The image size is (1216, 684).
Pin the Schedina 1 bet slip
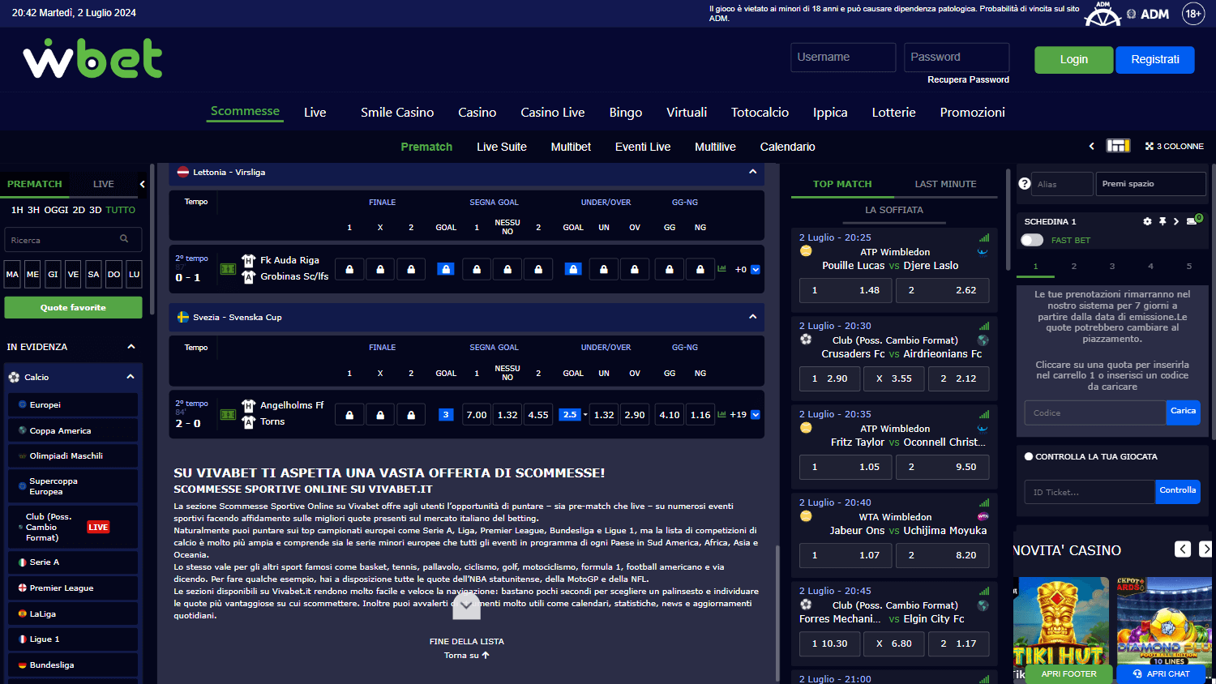pos(1162,221)
